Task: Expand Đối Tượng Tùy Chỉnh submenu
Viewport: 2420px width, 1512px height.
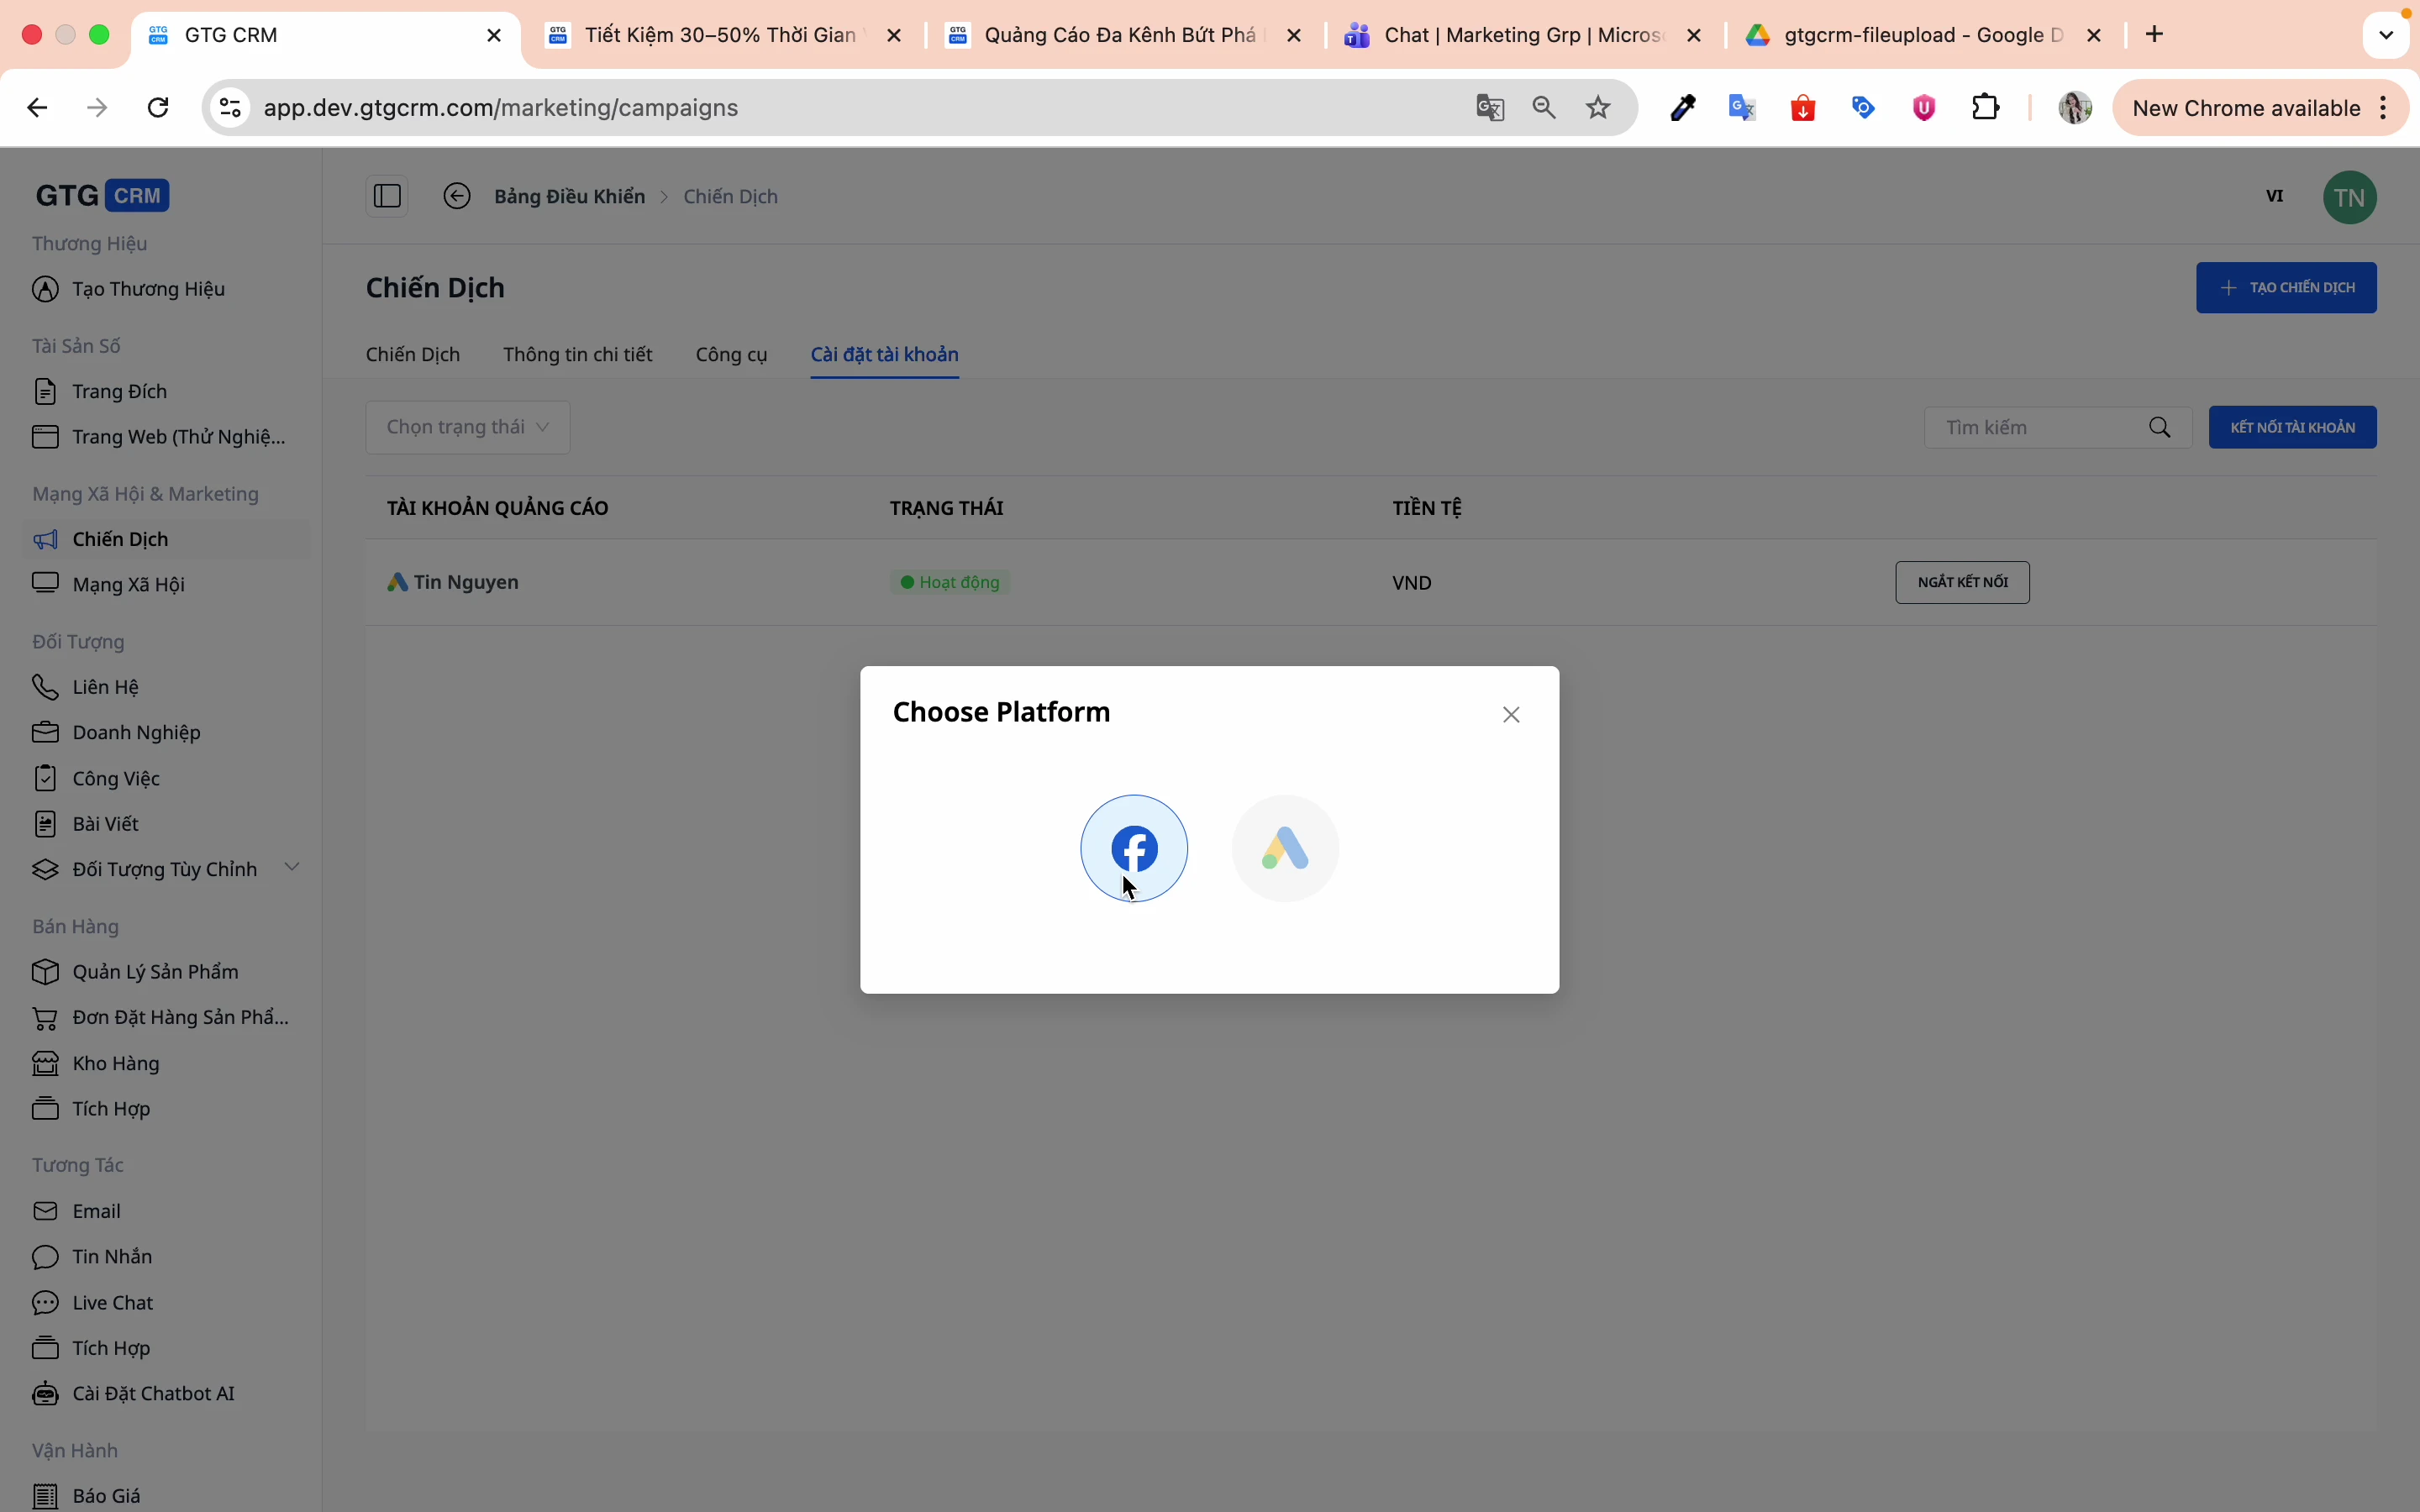Action: [292, 867]
